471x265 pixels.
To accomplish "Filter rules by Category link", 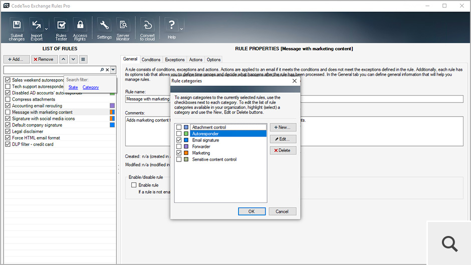I will tap(91, 87).
